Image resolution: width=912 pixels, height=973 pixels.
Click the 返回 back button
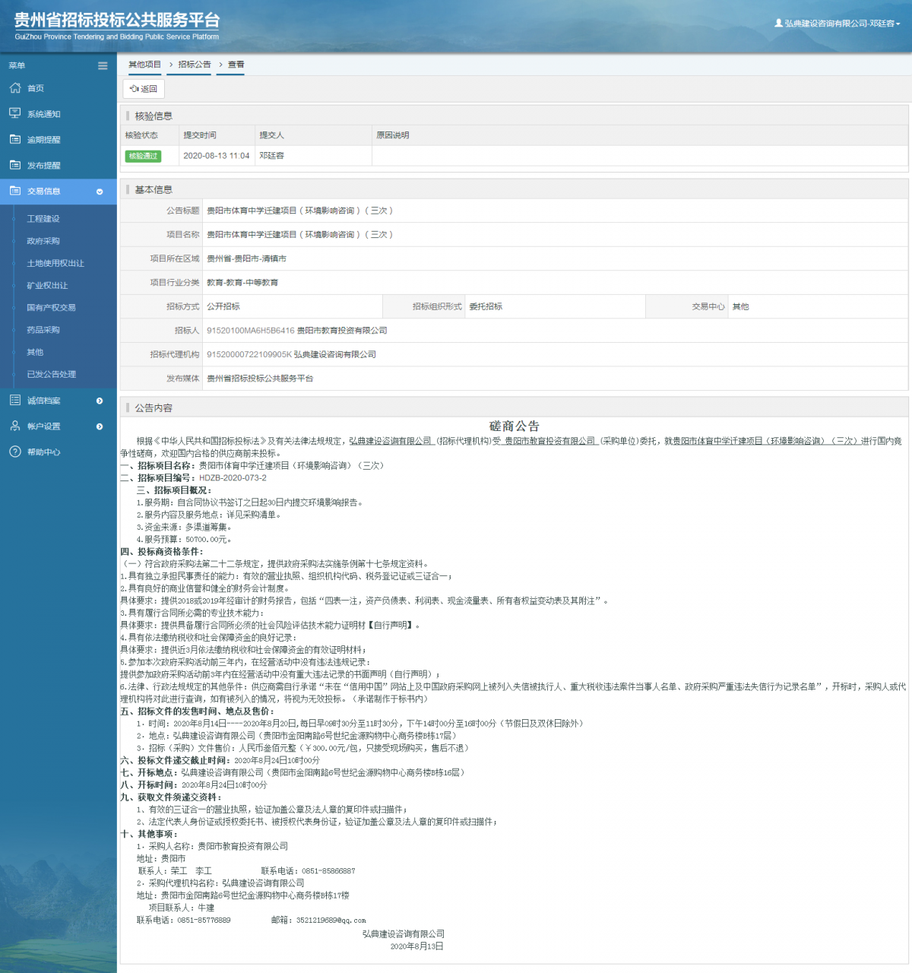click(x=144, y=89)
